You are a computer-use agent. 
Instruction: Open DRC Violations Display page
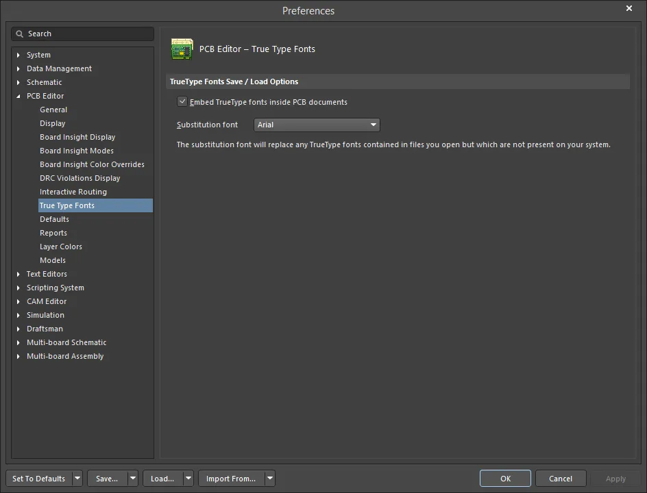click(80, 178)
